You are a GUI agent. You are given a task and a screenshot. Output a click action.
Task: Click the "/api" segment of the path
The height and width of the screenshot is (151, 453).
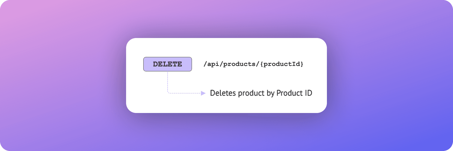[x=211, y=64]
